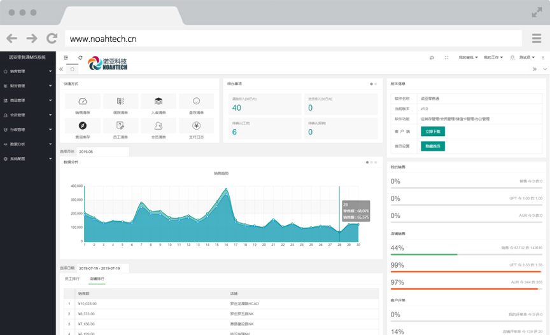Go to the home page tab icon
This screenshot has width=550, height=335.
click(x=72, y=69)
